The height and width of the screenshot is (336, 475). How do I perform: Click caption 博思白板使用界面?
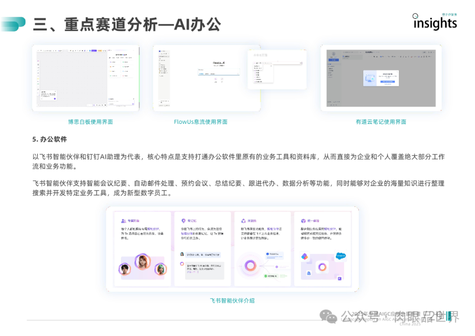[x=90, y=122]
